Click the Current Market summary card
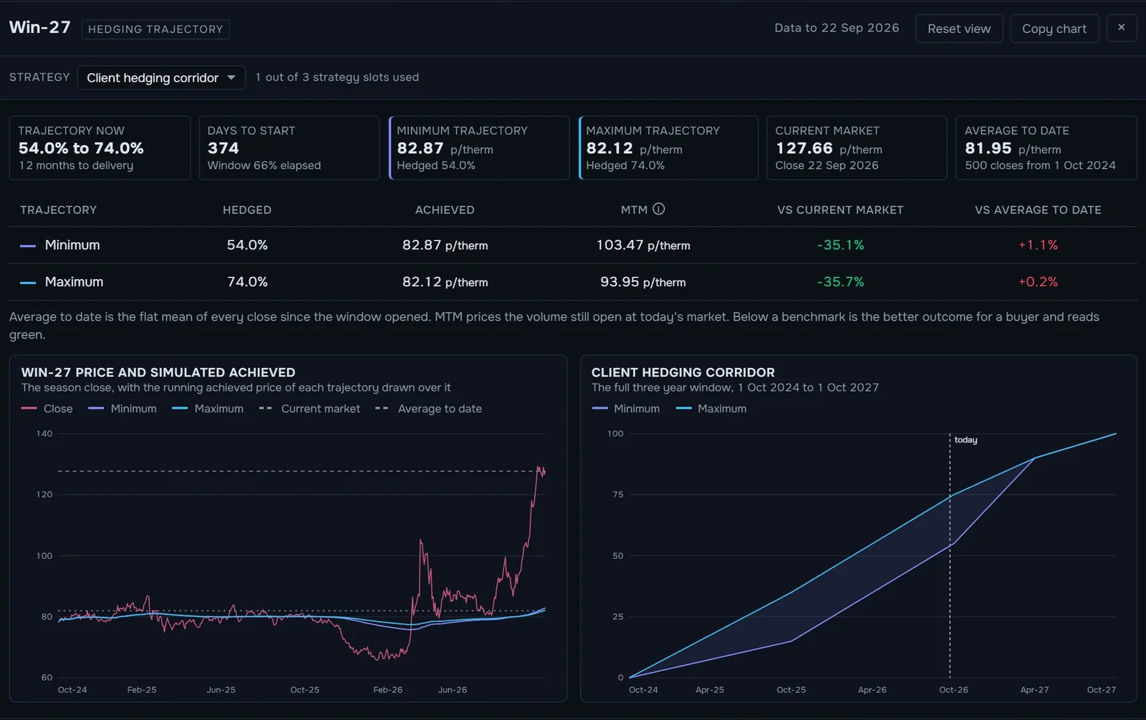The width and height of the screenshot is (1146, 720). pos(857,148)
